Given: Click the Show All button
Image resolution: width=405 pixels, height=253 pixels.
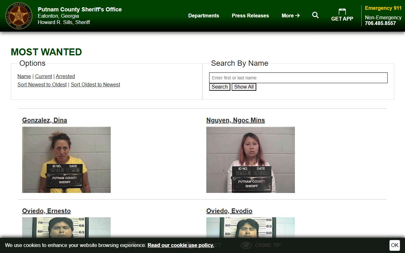Looking at the screenshot, I should 244,87.
